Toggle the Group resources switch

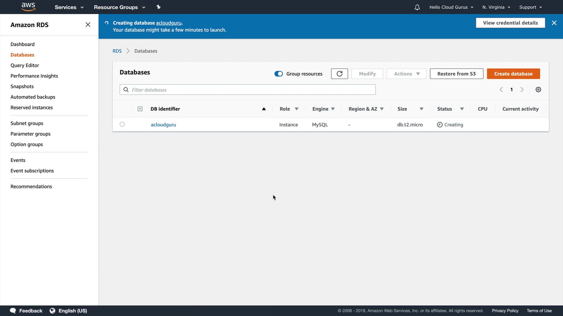coord(279,74)
